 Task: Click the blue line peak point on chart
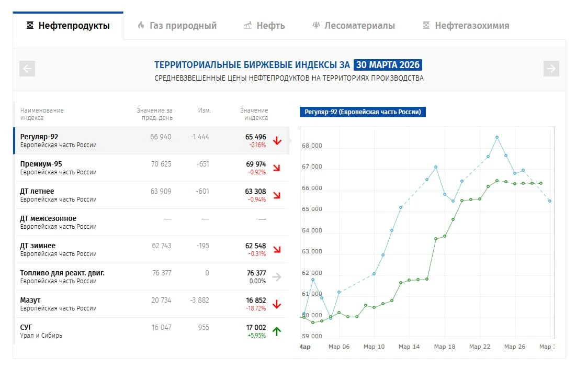pos(497,137)
